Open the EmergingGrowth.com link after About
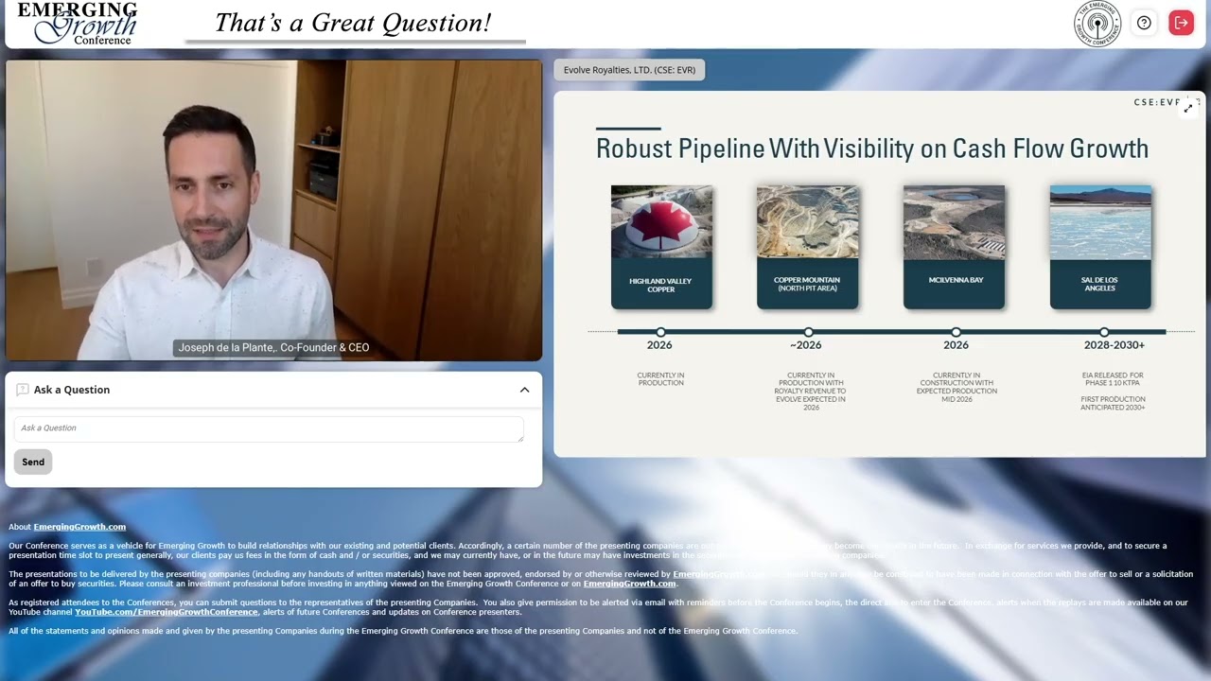 coord(79,527)
